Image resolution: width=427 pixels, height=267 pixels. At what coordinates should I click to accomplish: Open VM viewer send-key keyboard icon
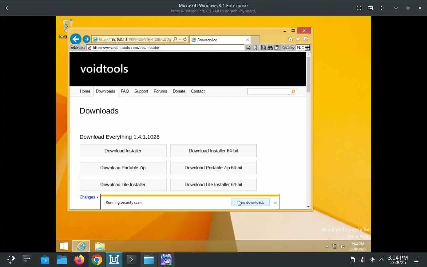(x=370, y=8)
